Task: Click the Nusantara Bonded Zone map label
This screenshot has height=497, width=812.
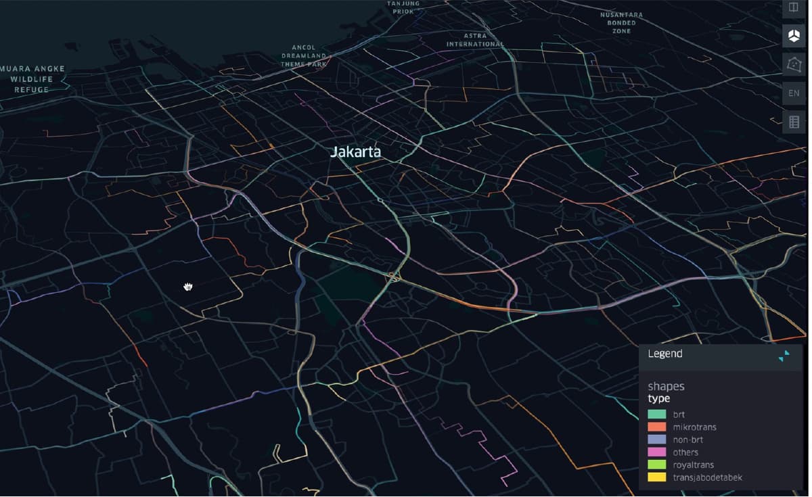Action: point(622,23)
